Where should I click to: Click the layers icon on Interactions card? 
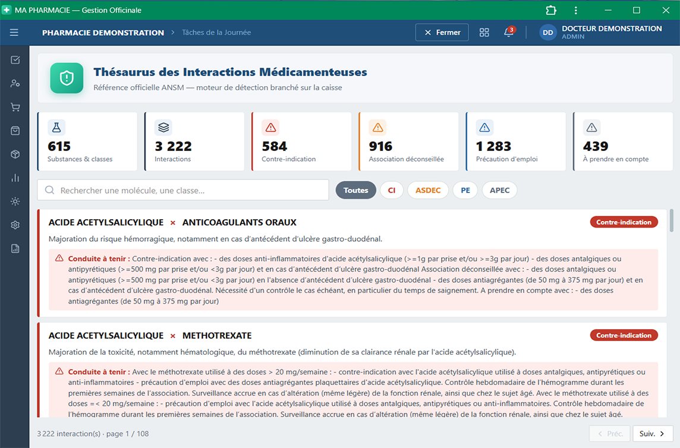click(x=163, y=128)
